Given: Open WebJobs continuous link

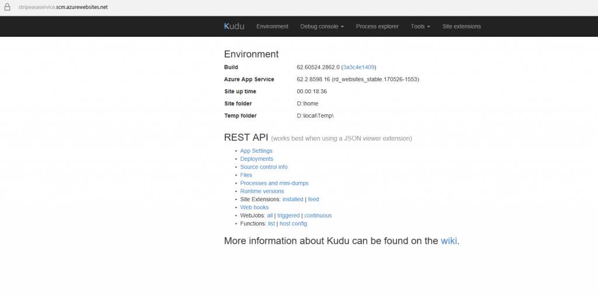Looking at the screenshot, I should click(x=318, y=216).
